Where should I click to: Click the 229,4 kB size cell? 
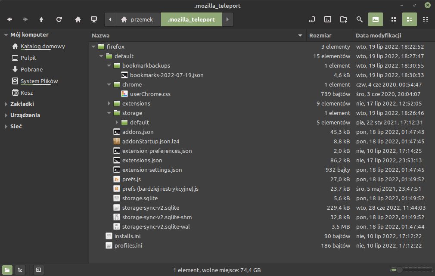[x=338, y=208]
